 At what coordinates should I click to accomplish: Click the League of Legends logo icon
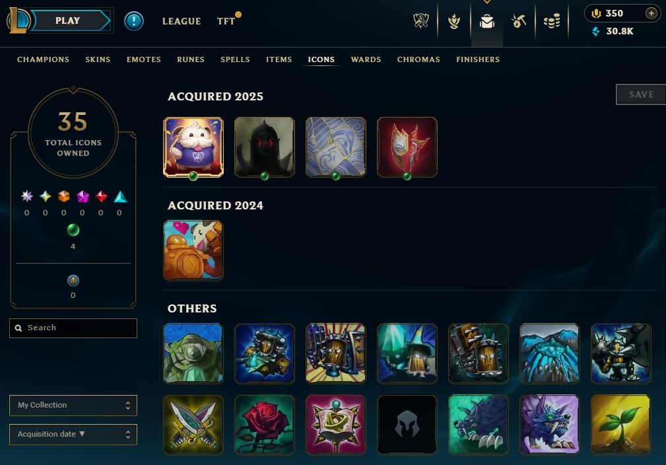point(18,20)
